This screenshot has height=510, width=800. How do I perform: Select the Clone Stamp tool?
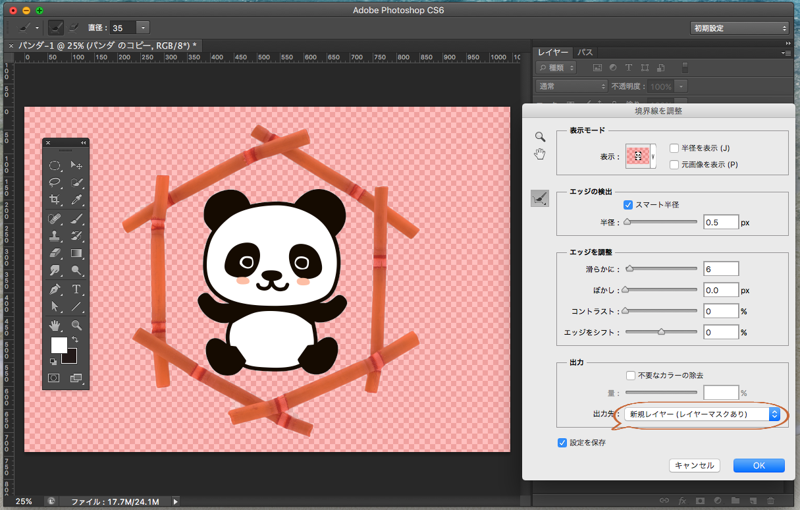coord(55,235)
